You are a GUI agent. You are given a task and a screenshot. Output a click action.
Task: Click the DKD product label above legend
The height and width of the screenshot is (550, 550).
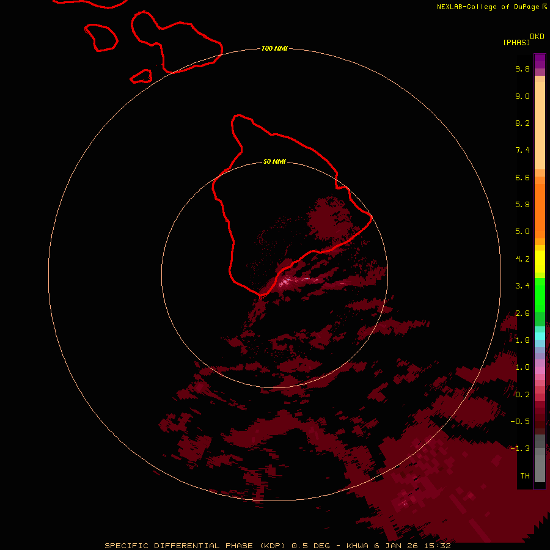537,37
